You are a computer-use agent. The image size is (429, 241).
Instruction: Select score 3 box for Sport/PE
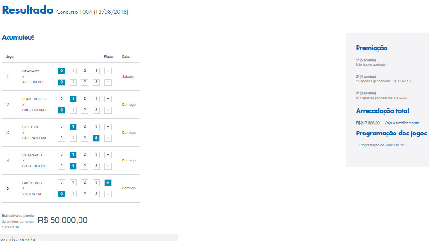click(x=96, y=127)
